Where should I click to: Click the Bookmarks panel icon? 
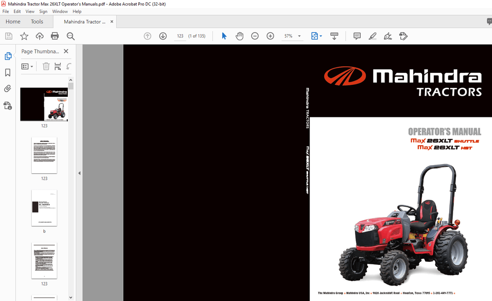point(8,72)
